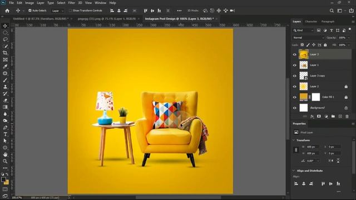Click Layer 2 thumbnail
This screenshot has width=356, height=200.
pyautogui.click(x=304, y=87)
